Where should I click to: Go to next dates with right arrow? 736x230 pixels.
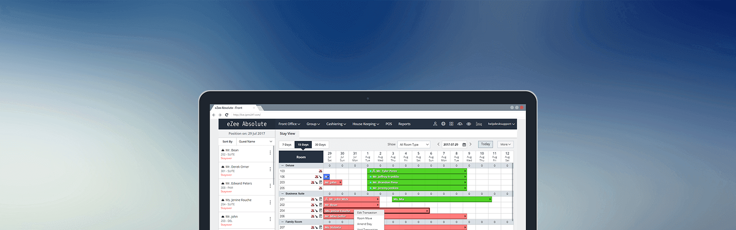(471, 144)
